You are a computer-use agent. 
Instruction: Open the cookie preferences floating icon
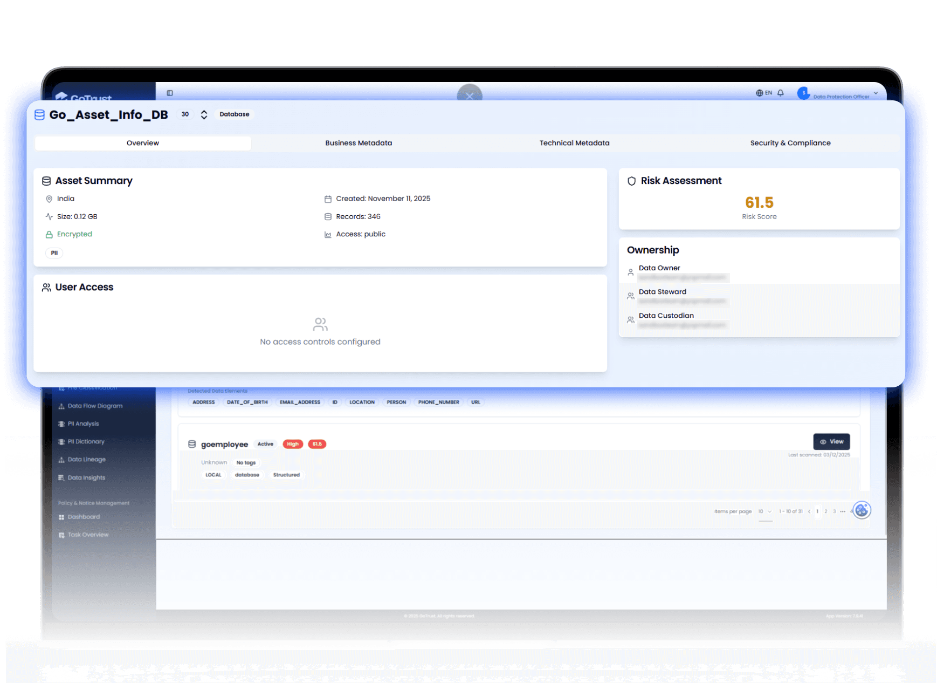coord(862,510)
